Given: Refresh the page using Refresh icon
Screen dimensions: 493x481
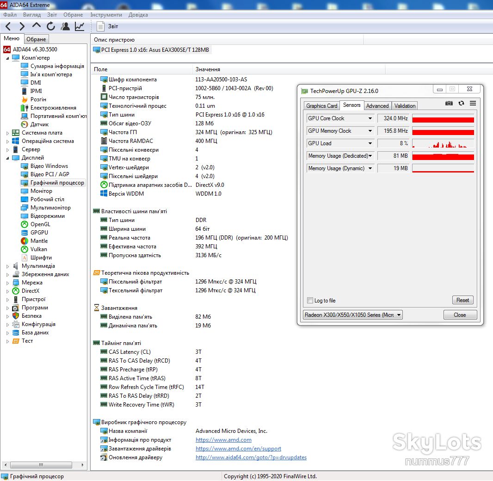Looking at the screenshot, I should (x=50, y=26).
